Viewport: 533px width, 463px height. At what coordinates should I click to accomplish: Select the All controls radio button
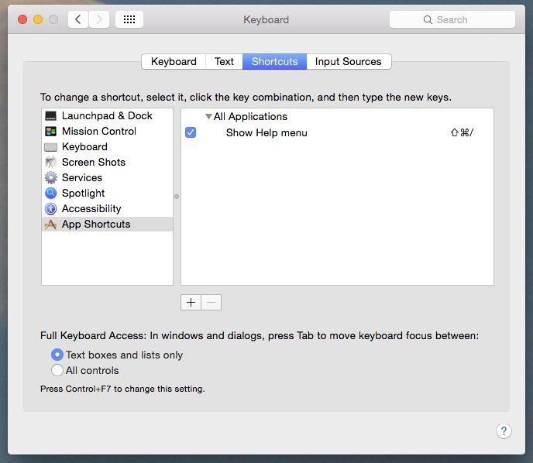(57, 370)
